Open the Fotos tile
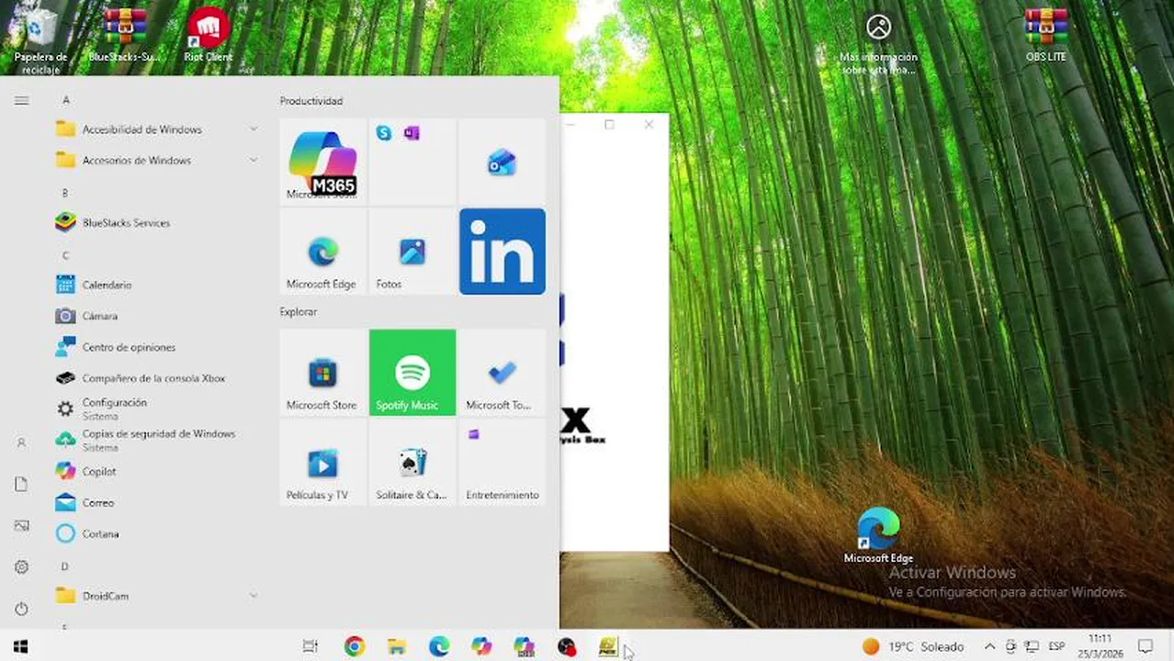1174x661 pixels. [412, 252]
